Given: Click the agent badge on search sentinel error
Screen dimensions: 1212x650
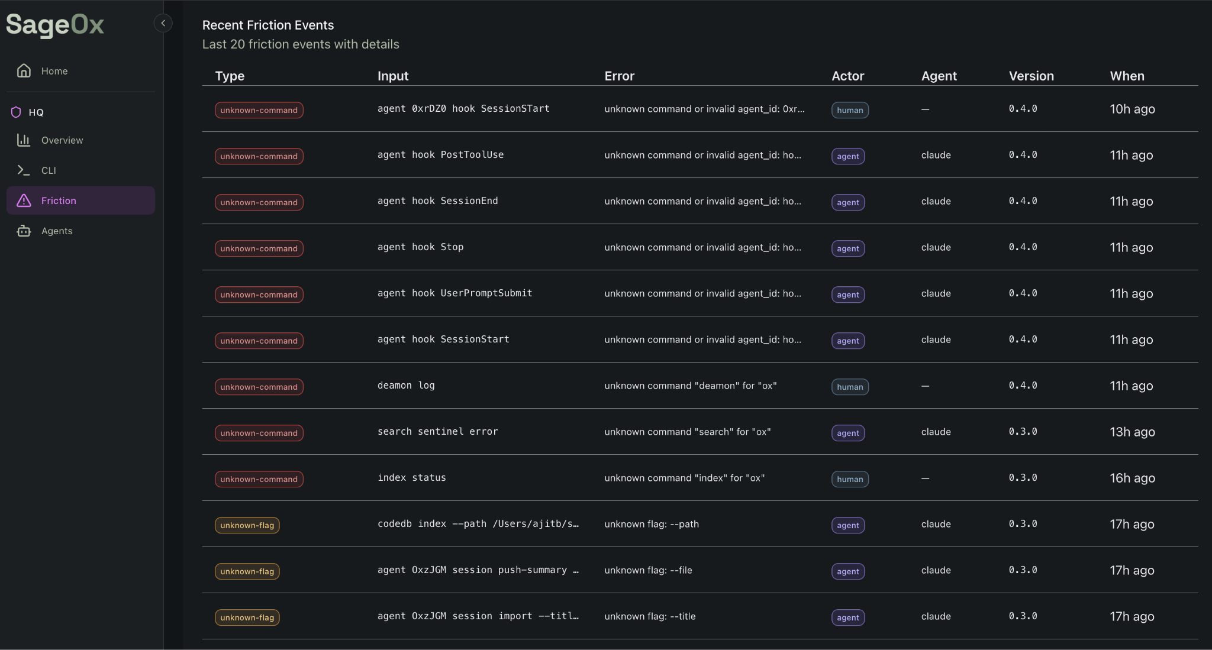Looking at the screenshot, I should click(847, 433).
